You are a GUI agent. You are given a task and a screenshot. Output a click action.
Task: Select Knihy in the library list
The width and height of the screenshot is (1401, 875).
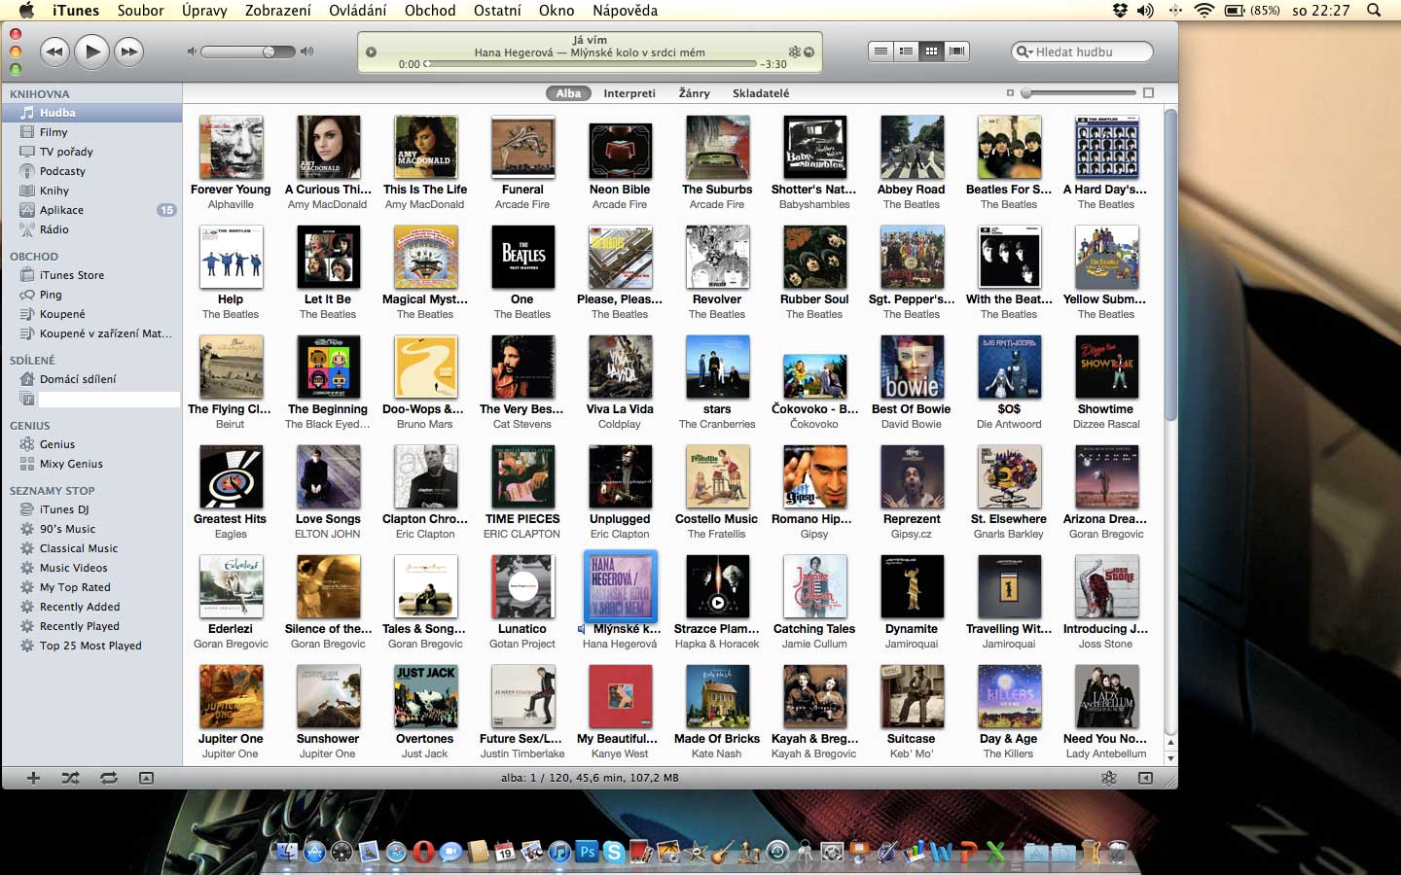91,191
